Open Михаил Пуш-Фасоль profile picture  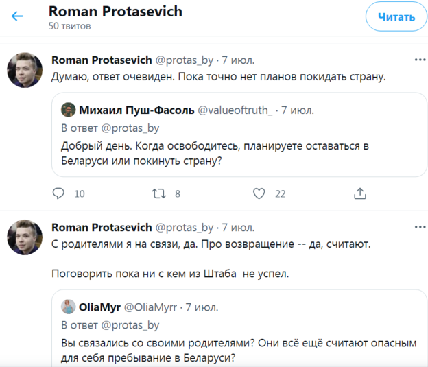click(69, 110)
